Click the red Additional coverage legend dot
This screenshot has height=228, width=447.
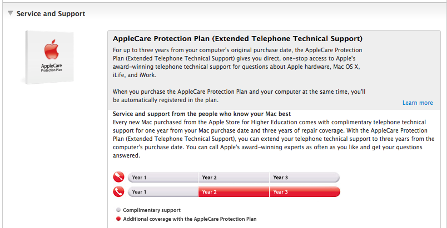point(118,219)
